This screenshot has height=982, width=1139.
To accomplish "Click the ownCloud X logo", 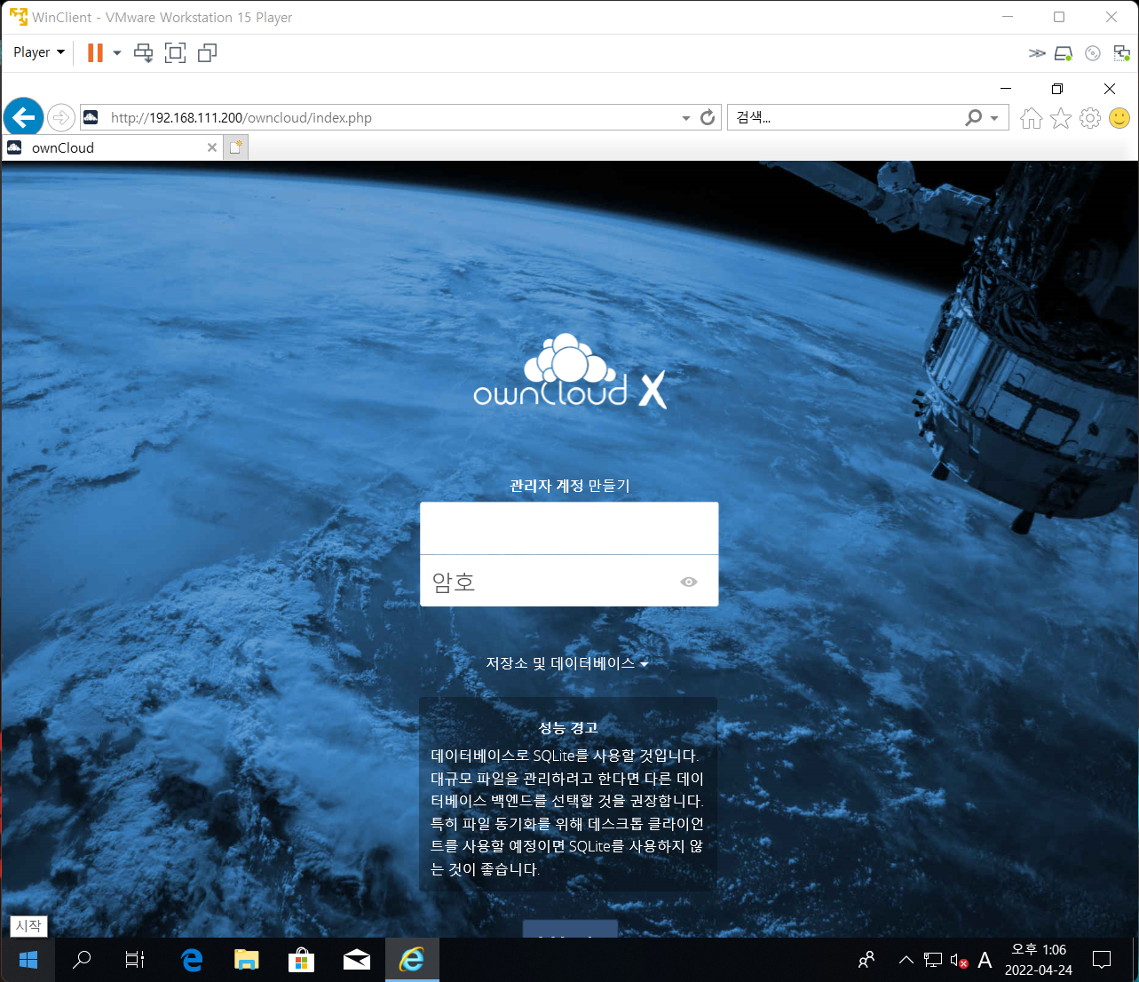I will click(x=570, y=371).
